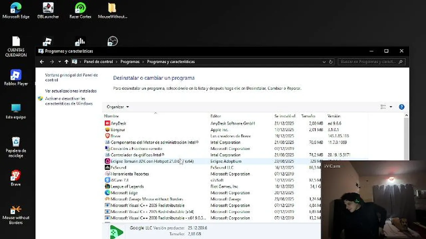Select the FxSound row icon
The height and width of the screenshot is (239, 426).
pyautogui.click(x=107, y=167)
